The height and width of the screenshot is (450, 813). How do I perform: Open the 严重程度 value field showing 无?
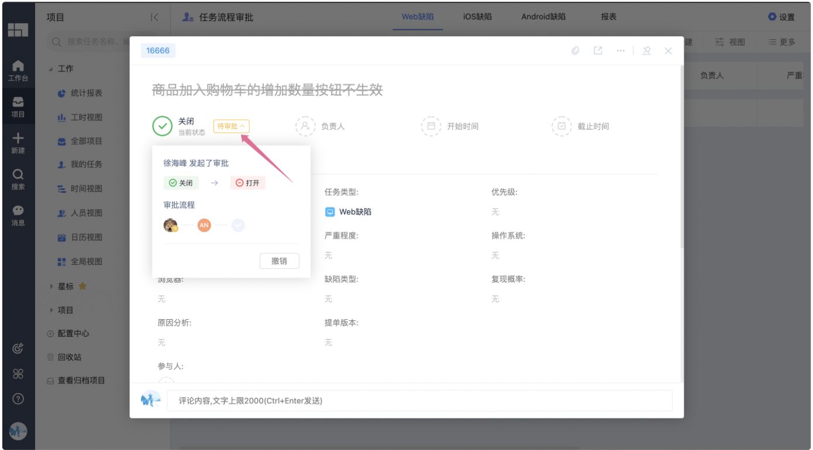click(329, 255)
